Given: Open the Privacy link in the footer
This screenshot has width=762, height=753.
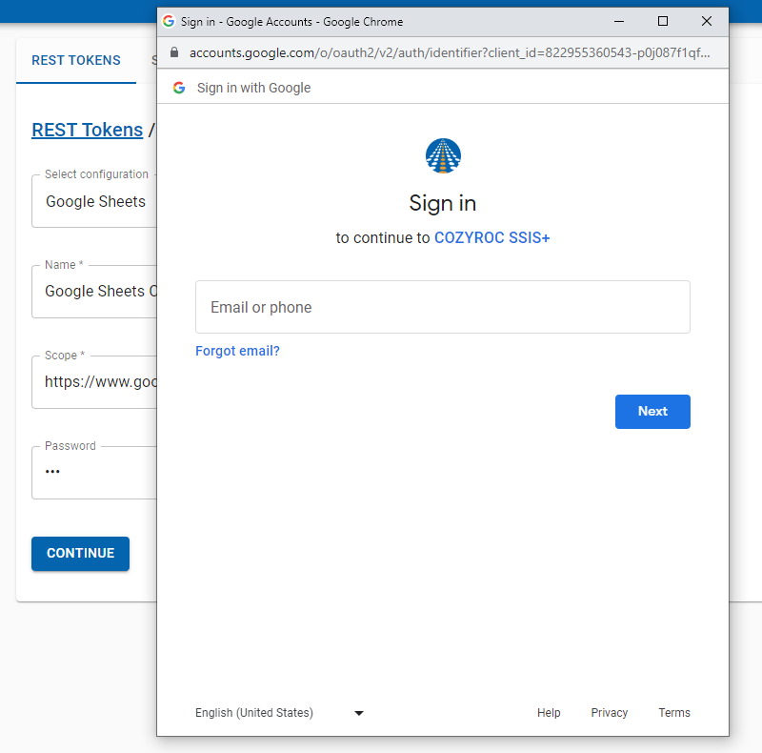Looking at the screenshot, I should (609, 713).
